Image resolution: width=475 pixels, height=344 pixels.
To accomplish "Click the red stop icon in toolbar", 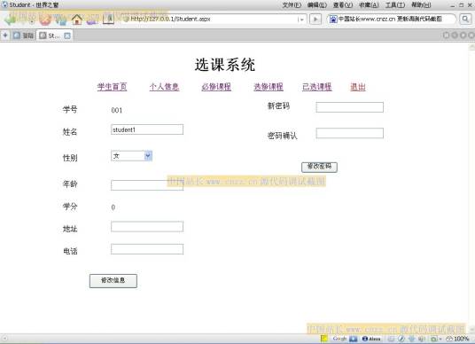I will pyautogui.click(x=45, y=20).
